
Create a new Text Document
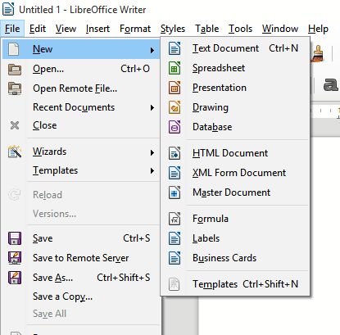[235, 48]
